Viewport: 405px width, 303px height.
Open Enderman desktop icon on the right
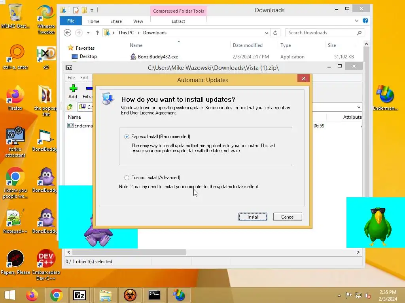click(x=385, y=98)
